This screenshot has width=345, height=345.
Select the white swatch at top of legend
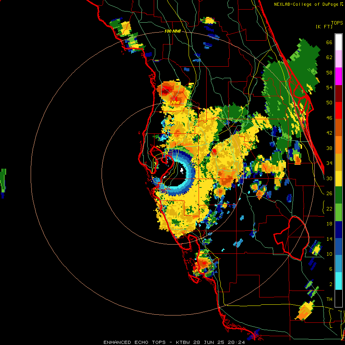[338, 42]
